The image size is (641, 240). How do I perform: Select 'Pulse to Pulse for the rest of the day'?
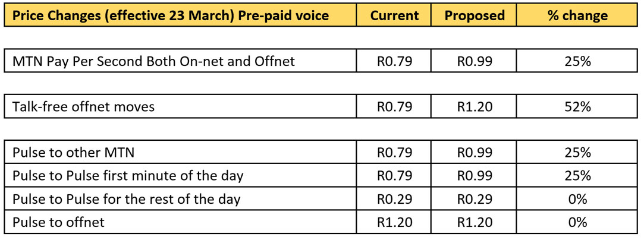coord(126,199)
